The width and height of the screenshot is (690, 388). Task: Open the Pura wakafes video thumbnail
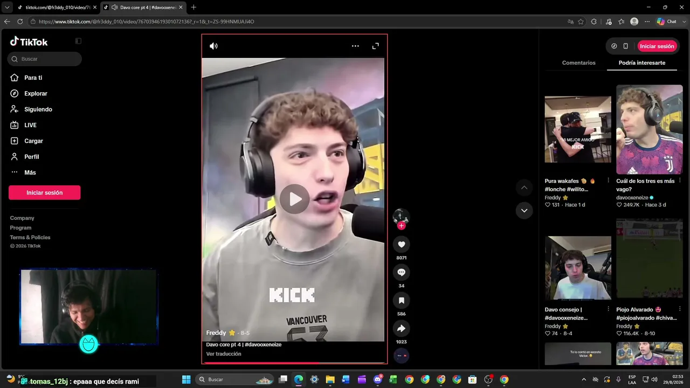point(578,129)
